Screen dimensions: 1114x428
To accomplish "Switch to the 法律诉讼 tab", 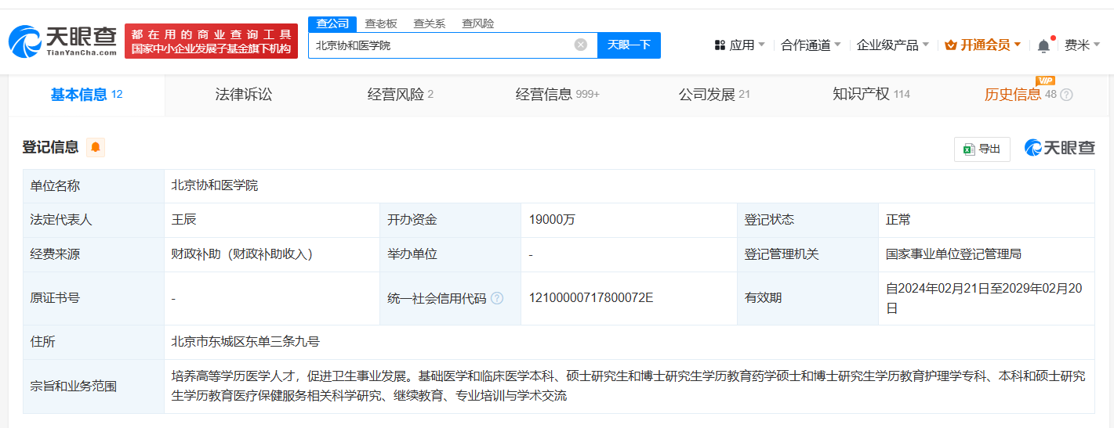I will coord(244,95).
